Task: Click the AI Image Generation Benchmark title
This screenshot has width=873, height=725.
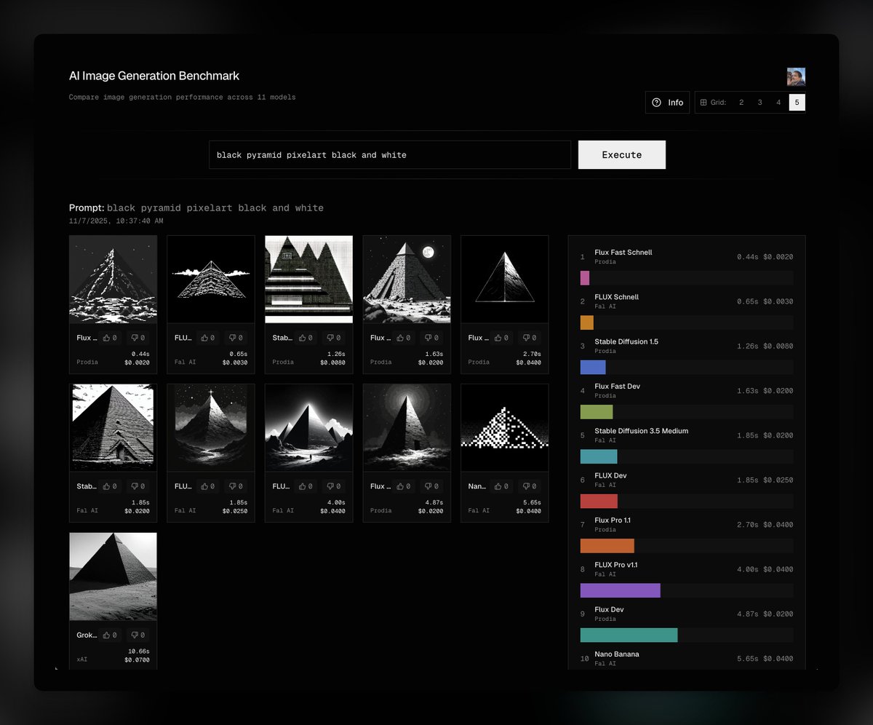Action: click(154, 76)
